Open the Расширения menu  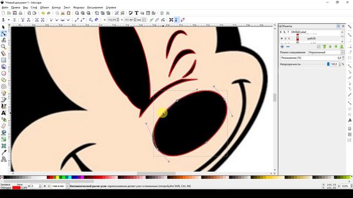point(95,7)
